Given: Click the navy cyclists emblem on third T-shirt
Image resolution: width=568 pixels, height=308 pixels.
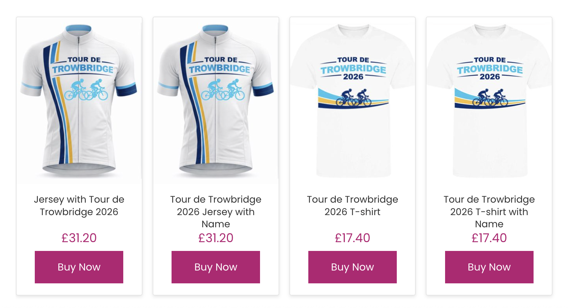Looking at the screenshot, I should (353, 98).
